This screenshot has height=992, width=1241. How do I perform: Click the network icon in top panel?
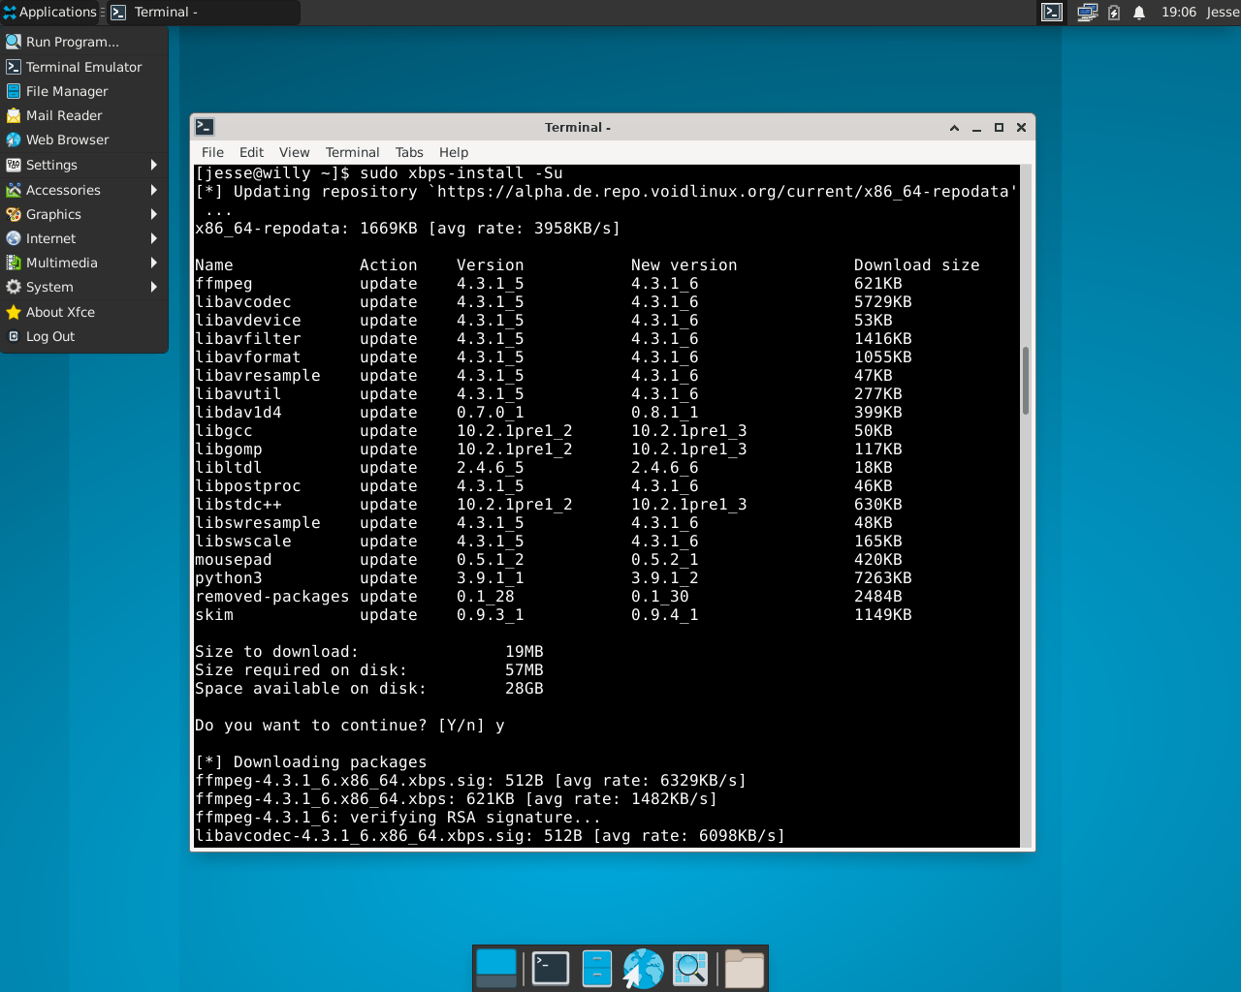point(1087,13)
